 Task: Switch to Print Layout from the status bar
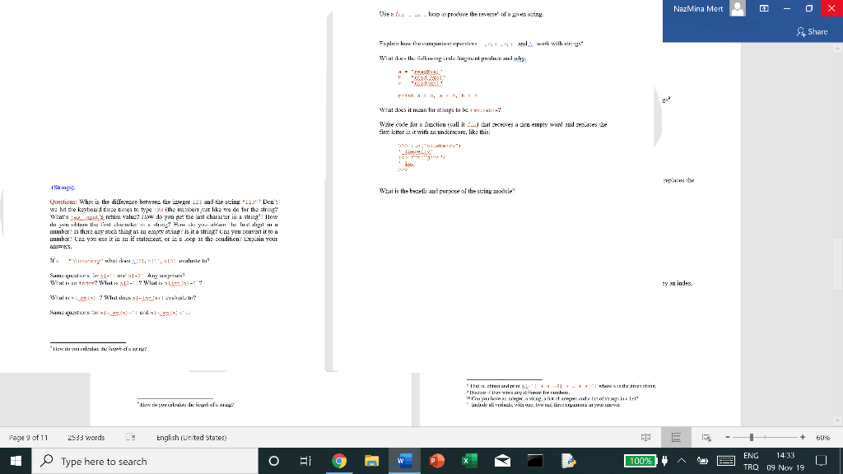coord(676,437)
